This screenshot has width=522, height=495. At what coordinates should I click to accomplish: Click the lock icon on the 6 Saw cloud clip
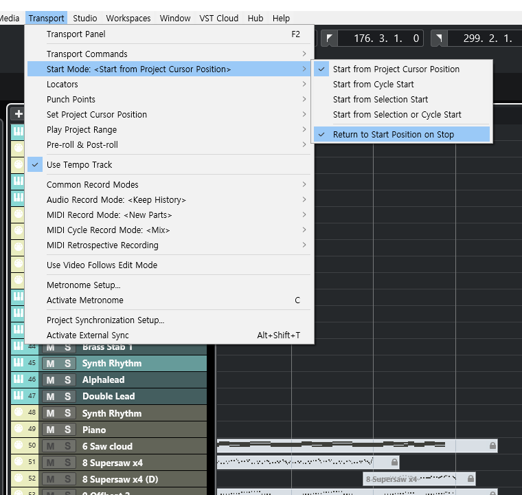(x=492, y=446)
